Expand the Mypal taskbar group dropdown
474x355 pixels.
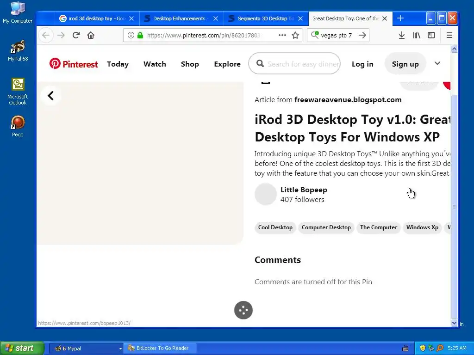pos(120,349)
